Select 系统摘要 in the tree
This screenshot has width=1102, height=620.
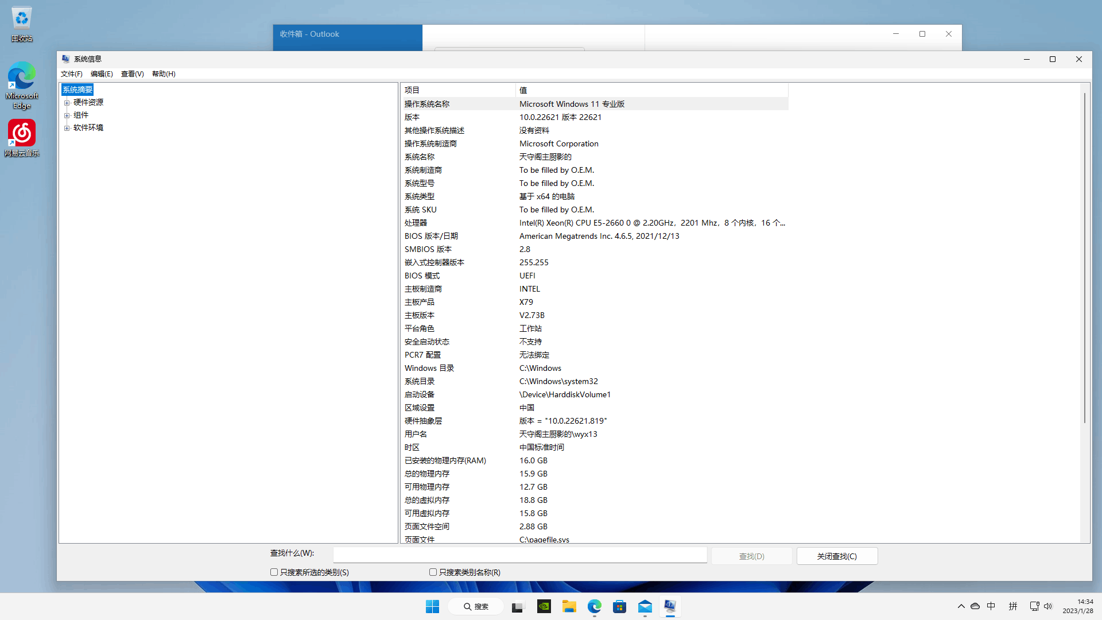click(x=77, y=90)
